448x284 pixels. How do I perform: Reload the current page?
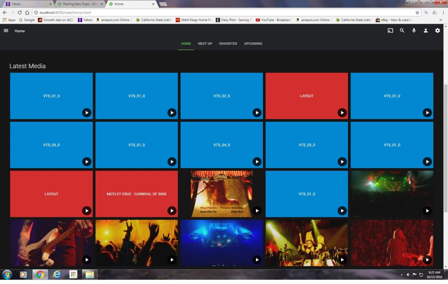(20, 12)
